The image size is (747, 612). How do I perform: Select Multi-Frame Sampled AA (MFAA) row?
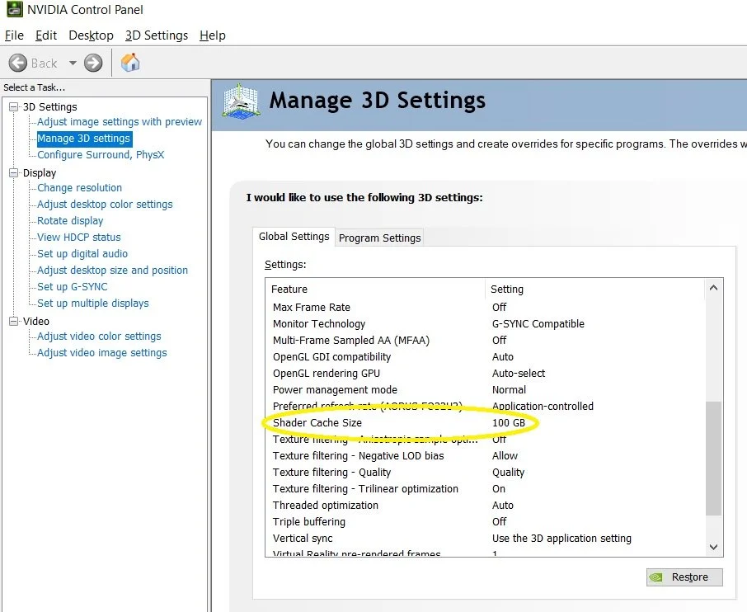tap(485, 341)
